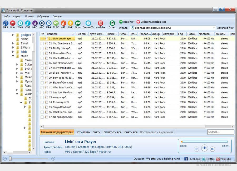The height and width of the screenshot is (171, 237).
Task: Select the APE format icon
Action: (x=63, y=23)
